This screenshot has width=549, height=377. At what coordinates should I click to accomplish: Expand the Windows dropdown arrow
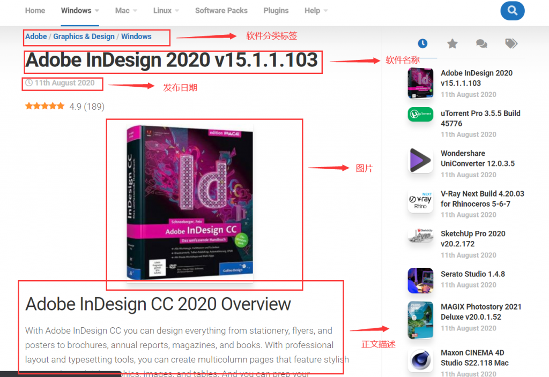(x=97, y=11)
